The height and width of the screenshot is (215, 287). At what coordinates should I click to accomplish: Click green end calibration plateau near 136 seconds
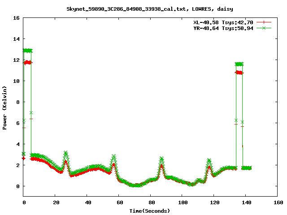239,64
